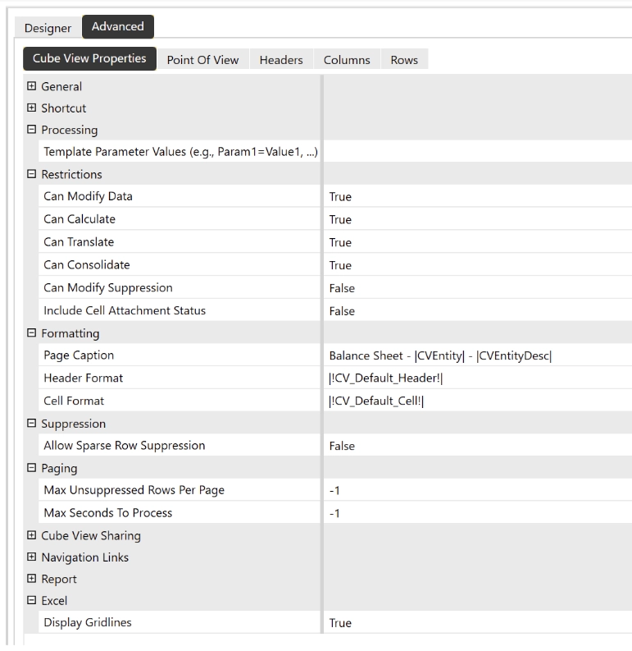
Task: Collapse the Paging section
Action: coord(32,468)
